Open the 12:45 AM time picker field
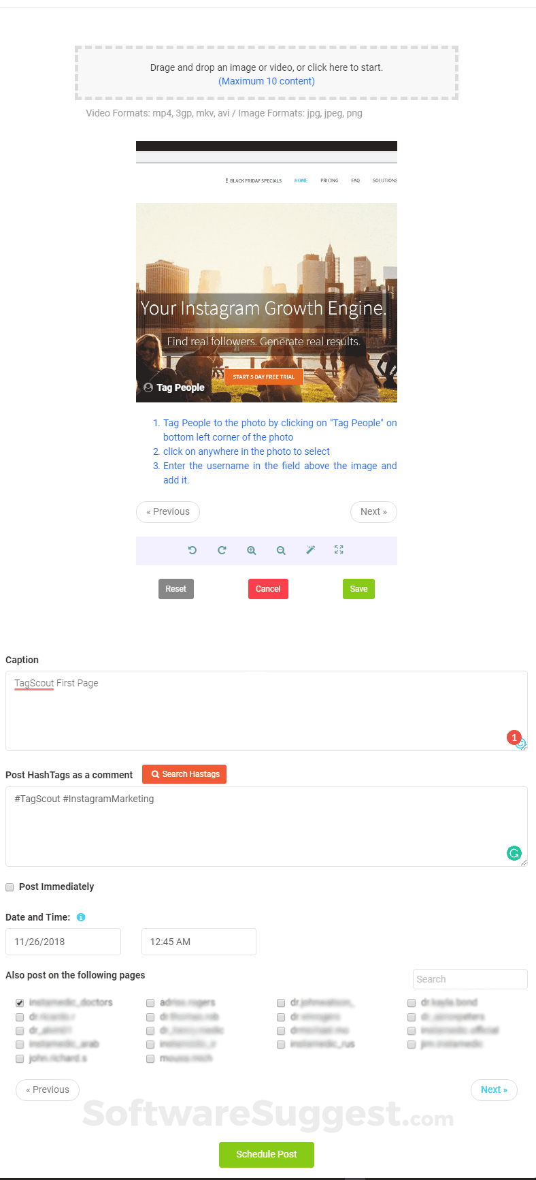The width and height of the screenshot is (536, 1180). (199, 942)
